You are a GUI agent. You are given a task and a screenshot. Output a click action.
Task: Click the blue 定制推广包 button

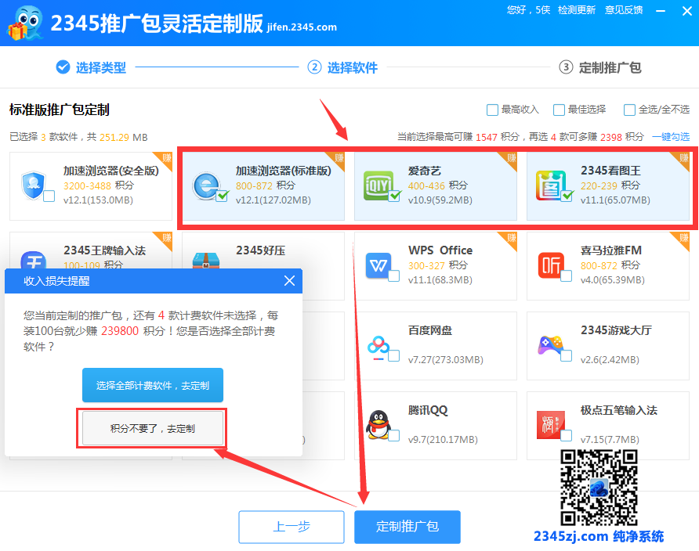pyautogui.click(x=407, y=527)
